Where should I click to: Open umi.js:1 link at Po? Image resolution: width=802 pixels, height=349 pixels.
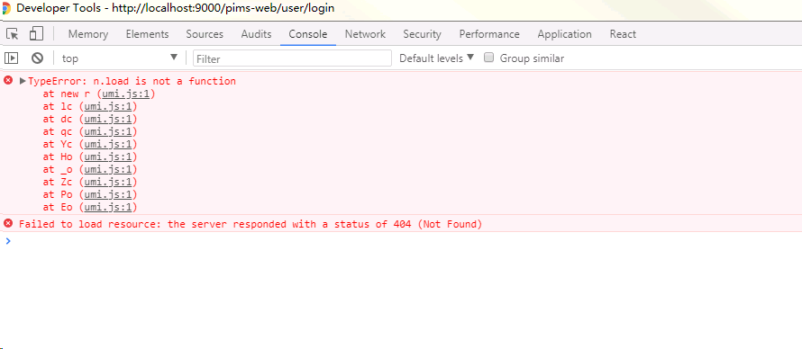[x=108, y=194]
